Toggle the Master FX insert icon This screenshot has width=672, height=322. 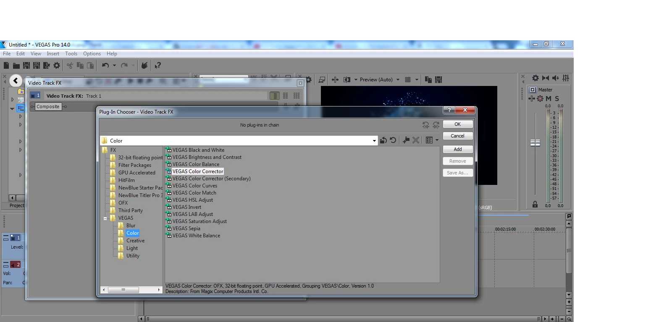(x=532, y=99)
